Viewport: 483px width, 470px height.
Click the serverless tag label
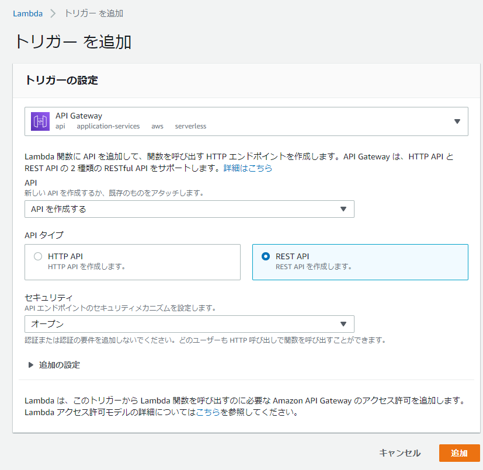point(191,126)
